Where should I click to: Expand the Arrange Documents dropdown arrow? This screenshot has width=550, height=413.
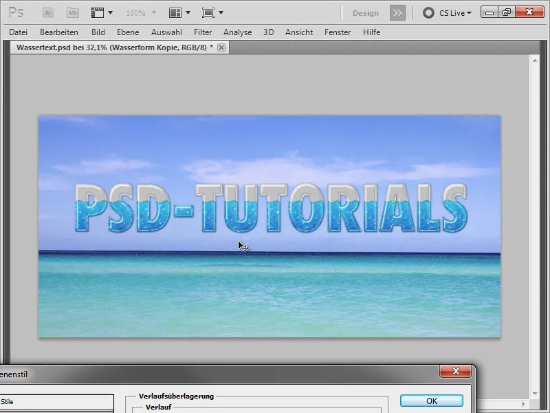point(188,13)
